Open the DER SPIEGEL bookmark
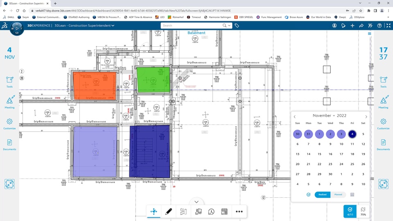 pos(244,17)
